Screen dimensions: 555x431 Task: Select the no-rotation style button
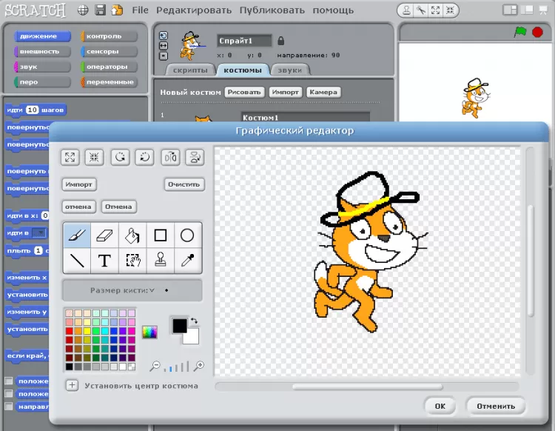coord(164,56)
